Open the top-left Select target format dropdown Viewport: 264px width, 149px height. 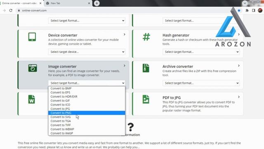coord(87,21)
